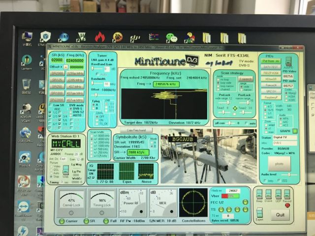Click the green GRAPH indicator square

tap(295, 131)
